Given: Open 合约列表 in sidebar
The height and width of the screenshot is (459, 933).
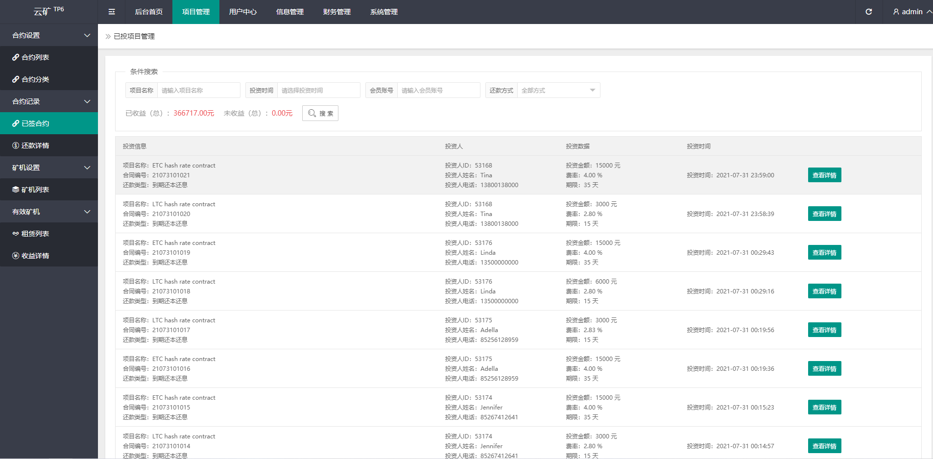Looking at the screenshot, I should [x=49, y=57].
